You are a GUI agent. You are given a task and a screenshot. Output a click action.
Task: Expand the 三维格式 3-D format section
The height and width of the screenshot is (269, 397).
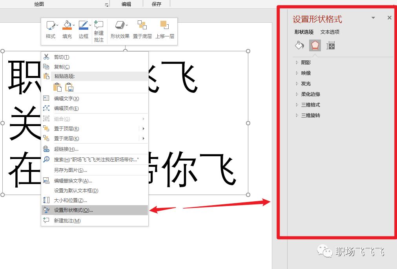tap(310, 105)
